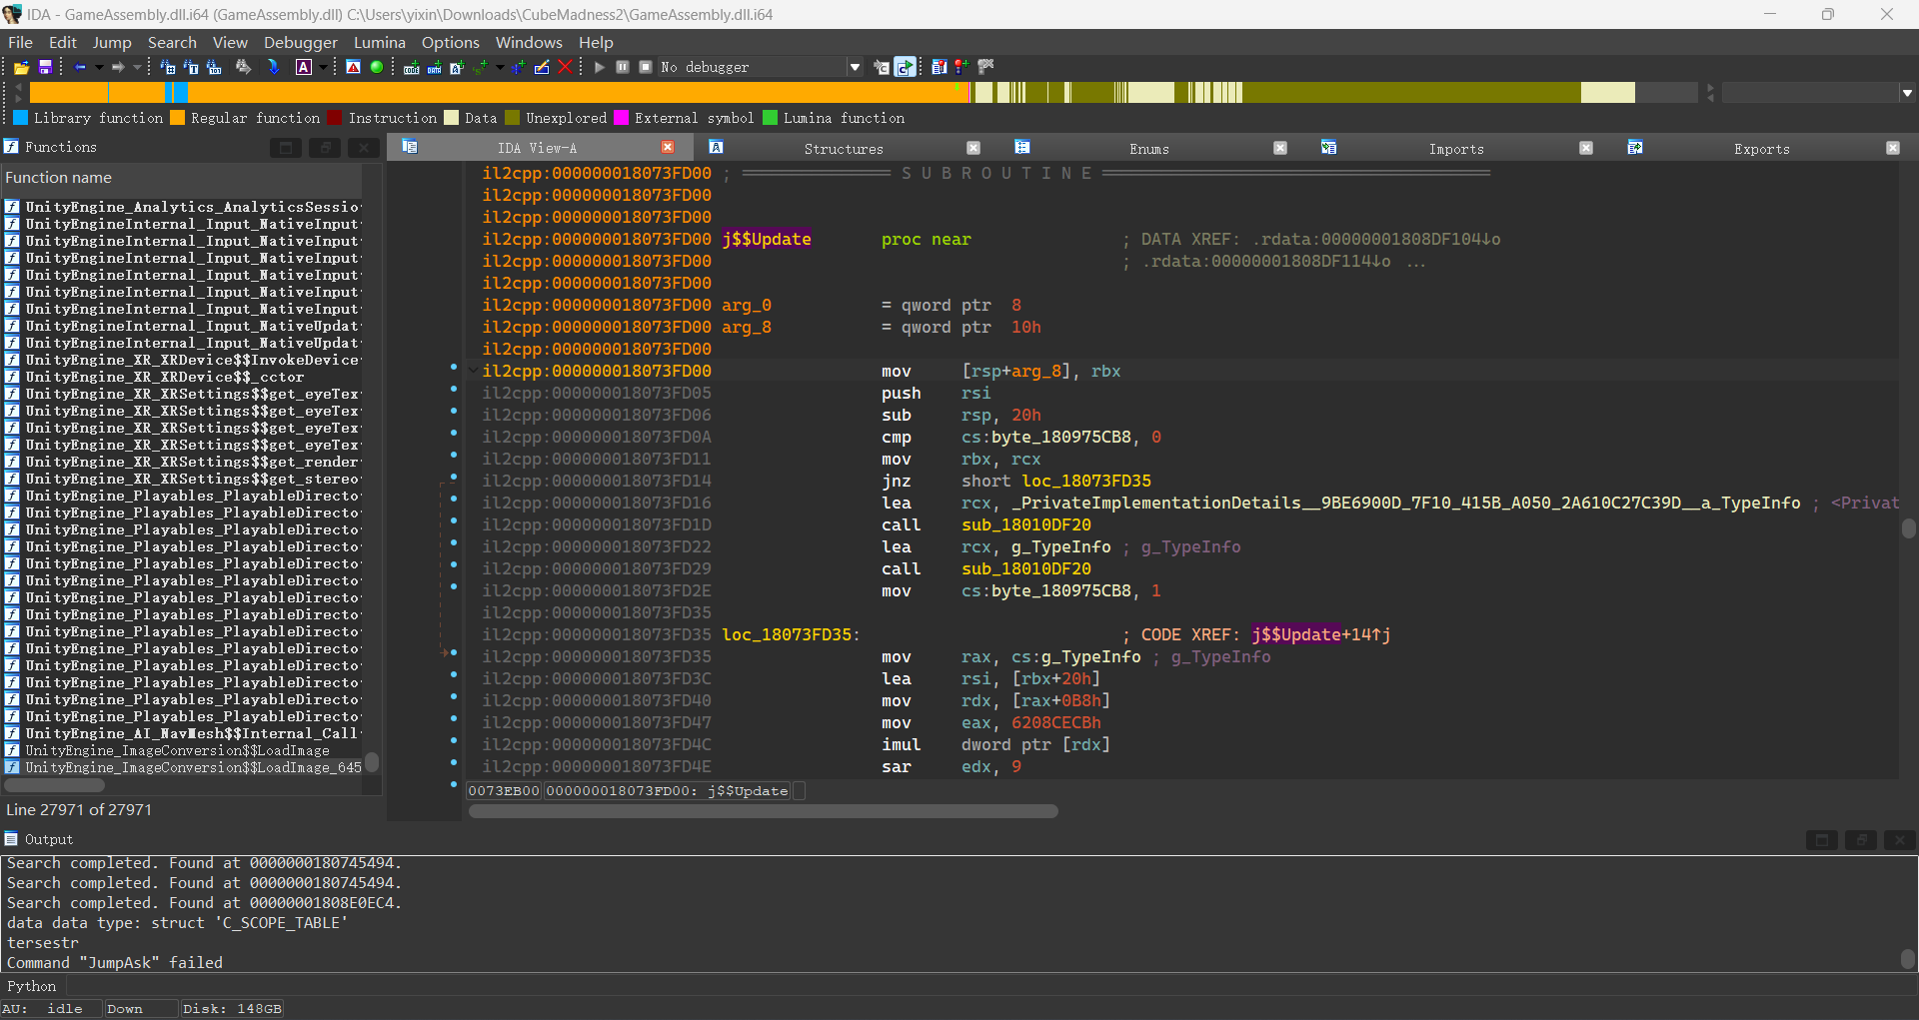Open the File menu
The height and width of the screenshot is (1020, 1919).
click(x=20, y=42)
